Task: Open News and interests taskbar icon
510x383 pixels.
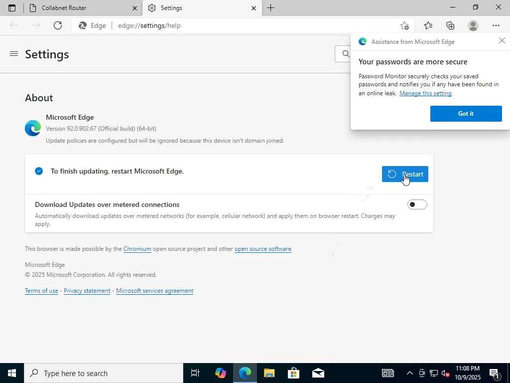Action: pyautogui.click(x=387, y=373)
